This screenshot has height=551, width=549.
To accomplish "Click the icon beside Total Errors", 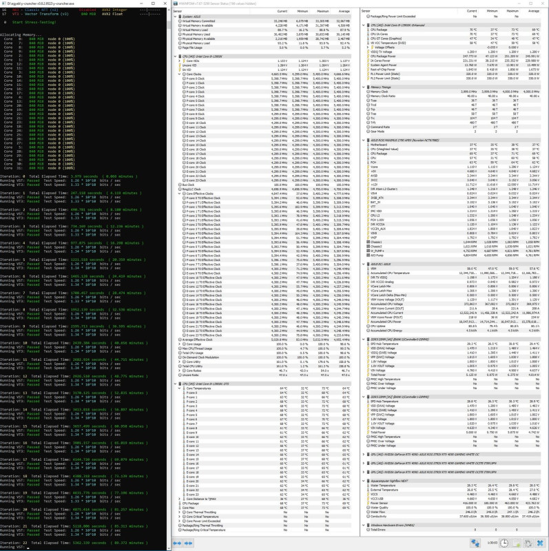I will point(369,530).
